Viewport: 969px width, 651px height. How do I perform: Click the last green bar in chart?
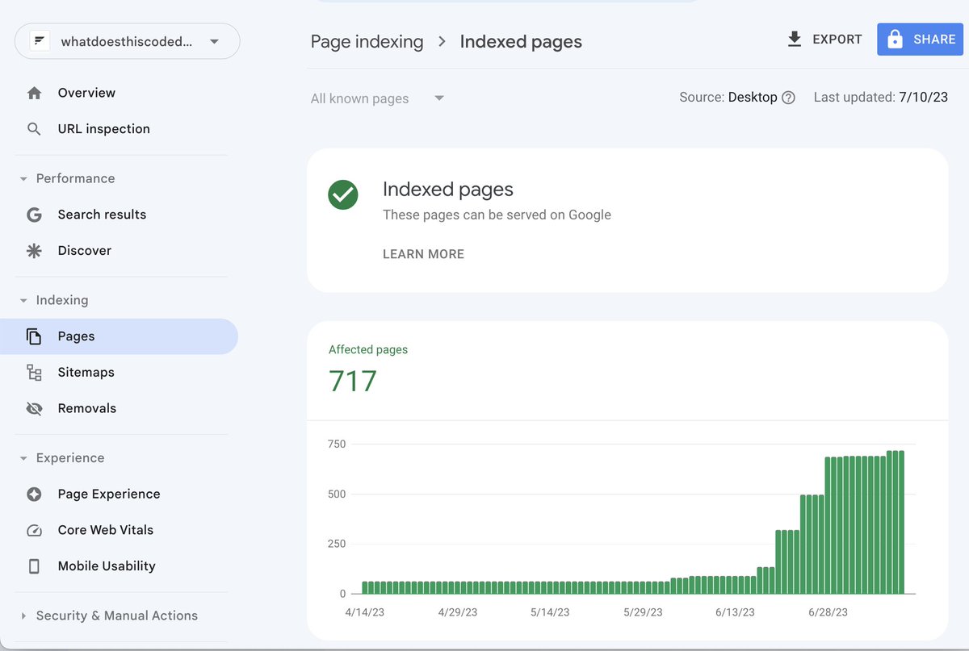pyautogui.click(x=900, y=522)
